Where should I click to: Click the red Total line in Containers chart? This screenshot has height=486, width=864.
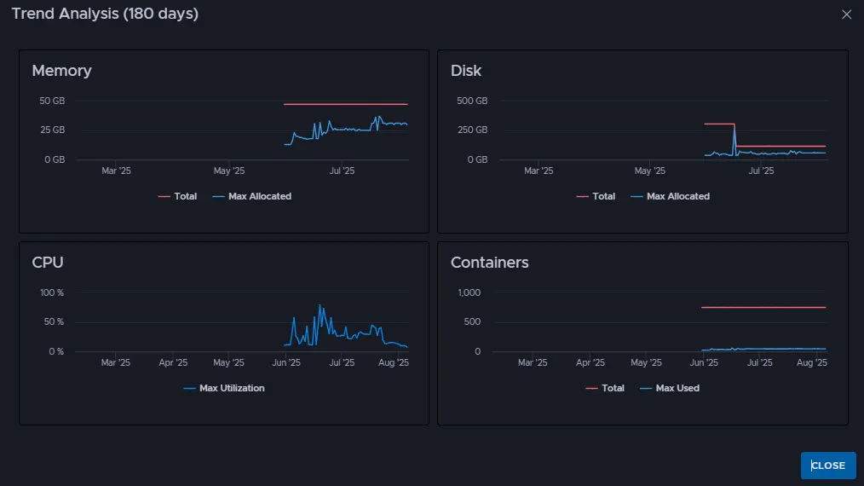tap(763, 307)
